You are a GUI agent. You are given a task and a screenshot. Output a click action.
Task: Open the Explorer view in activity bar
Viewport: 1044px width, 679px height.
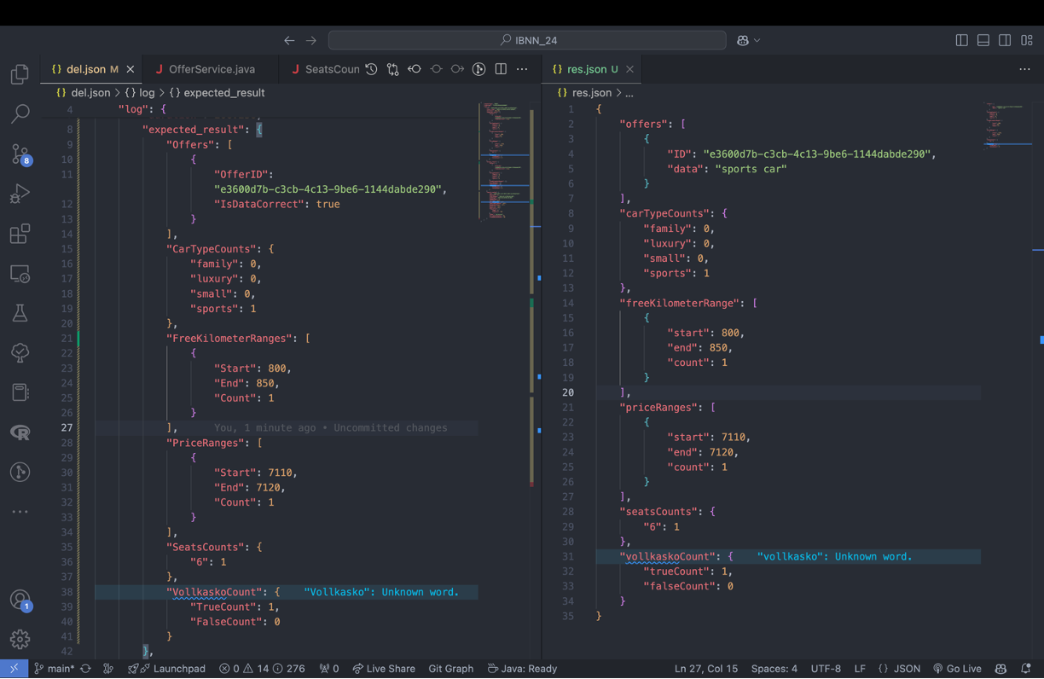(x=20, y=74)
